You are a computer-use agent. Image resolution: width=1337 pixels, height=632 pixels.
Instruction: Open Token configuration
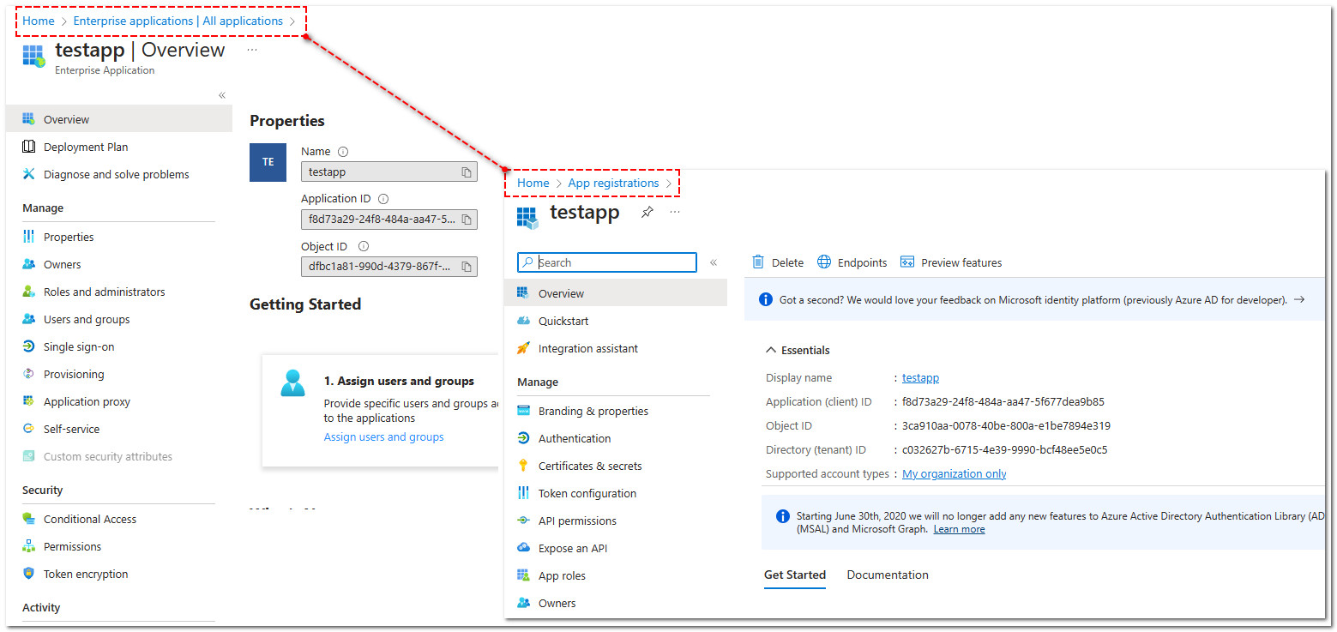(x=587, y=493)
